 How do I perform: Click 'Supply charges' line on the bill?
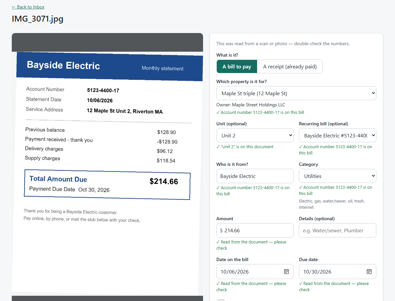coord(43,158)
